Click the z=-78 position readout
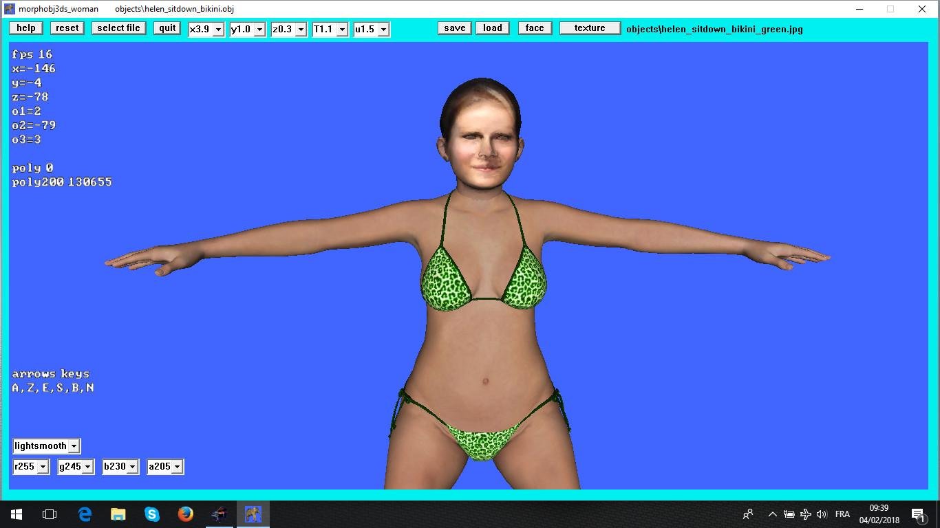 point(30,97)
